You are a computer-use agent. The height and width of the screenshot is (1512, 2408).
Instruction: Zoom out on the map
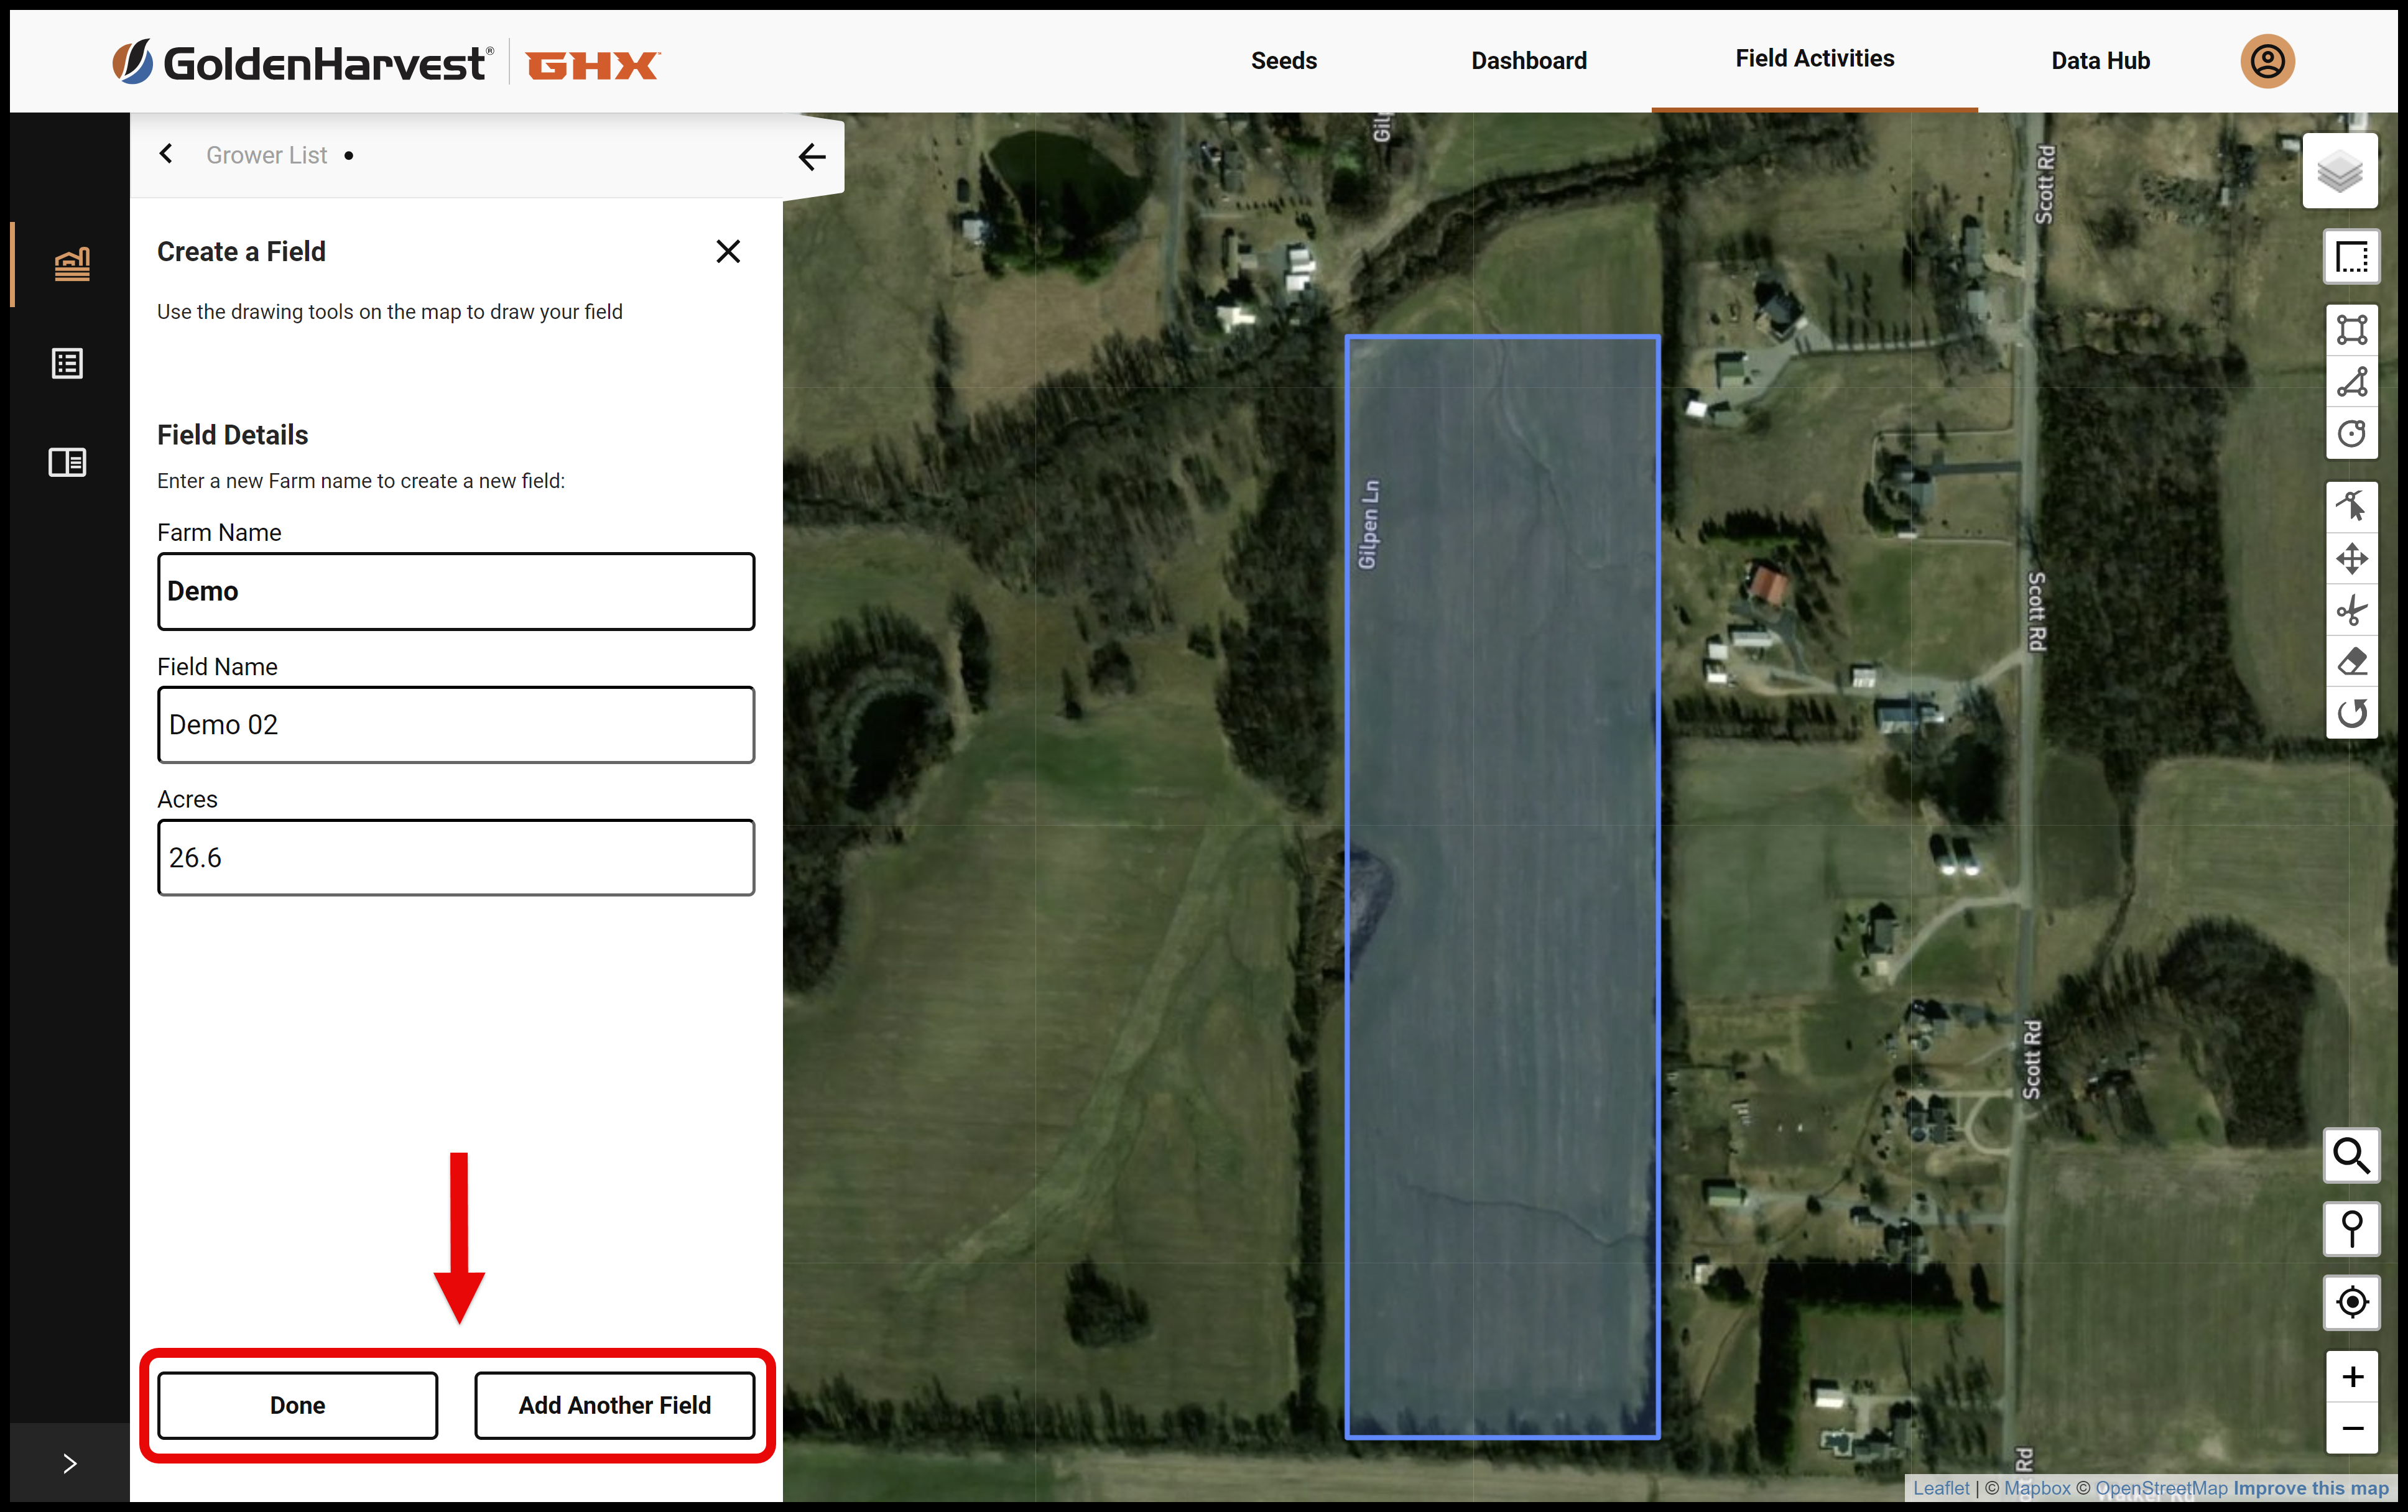[2351, 1428]
